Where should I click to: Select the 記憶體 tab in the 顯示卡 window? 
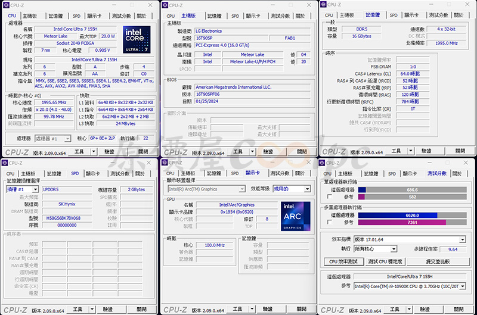(214, 173)
